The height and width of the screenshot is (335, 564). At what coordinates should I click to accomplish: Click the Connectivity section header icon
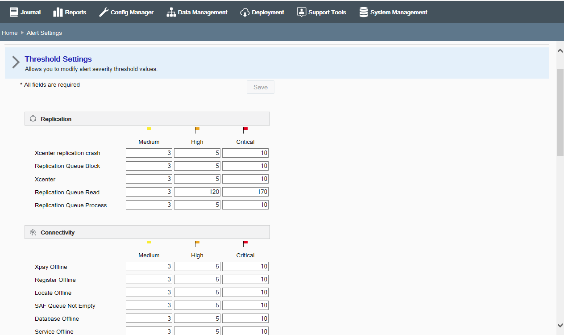pyautogui.click(x=33, y=232)
